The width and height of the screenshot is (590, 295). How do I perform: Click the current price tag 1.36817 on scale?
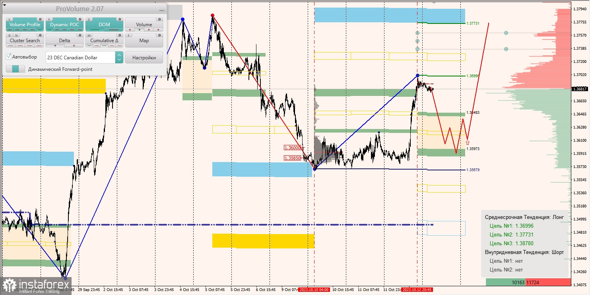point(580,89)
